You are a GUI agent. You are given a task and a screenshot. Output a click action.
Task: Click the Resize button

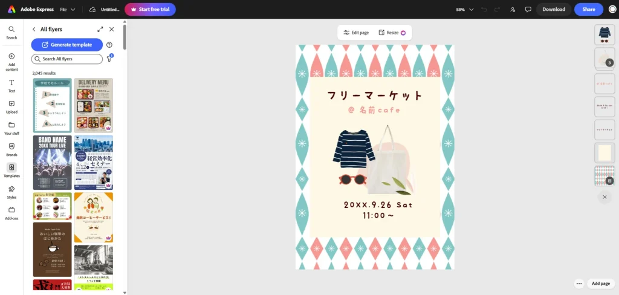click(x=392, y=33)
